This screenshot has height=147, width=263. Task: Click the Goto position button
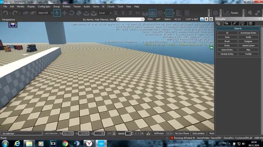coord(198,134)
